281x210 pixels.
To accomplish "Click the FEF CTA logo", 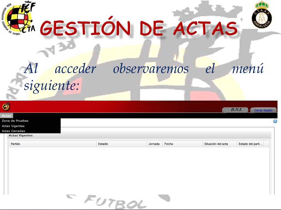I will coord(19,18).
